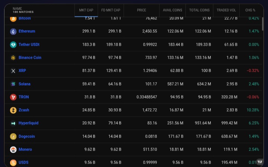The image size is (268, 167).
Task: Click the Solana logo icon
Action: tap(13, 84)
